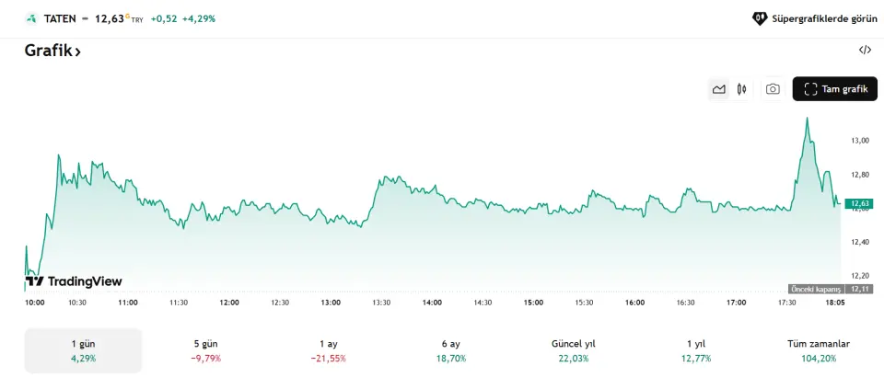This screenshot has width=884, height=389.
Task: Select the 1 gün time range
Action: pyautogui.click(x=83, y=350)
